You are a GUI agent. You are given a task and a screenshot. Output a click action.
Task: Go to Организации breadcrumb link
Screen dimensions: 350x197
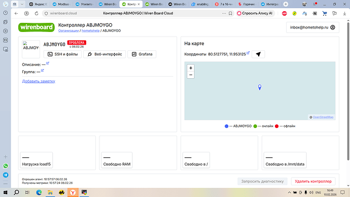coord(68,30)
